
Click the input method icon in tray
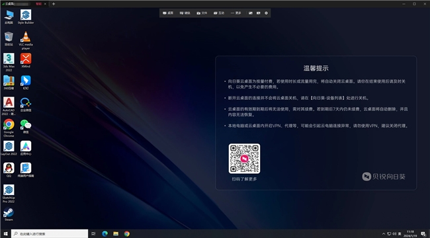click(x=400, y=234)
